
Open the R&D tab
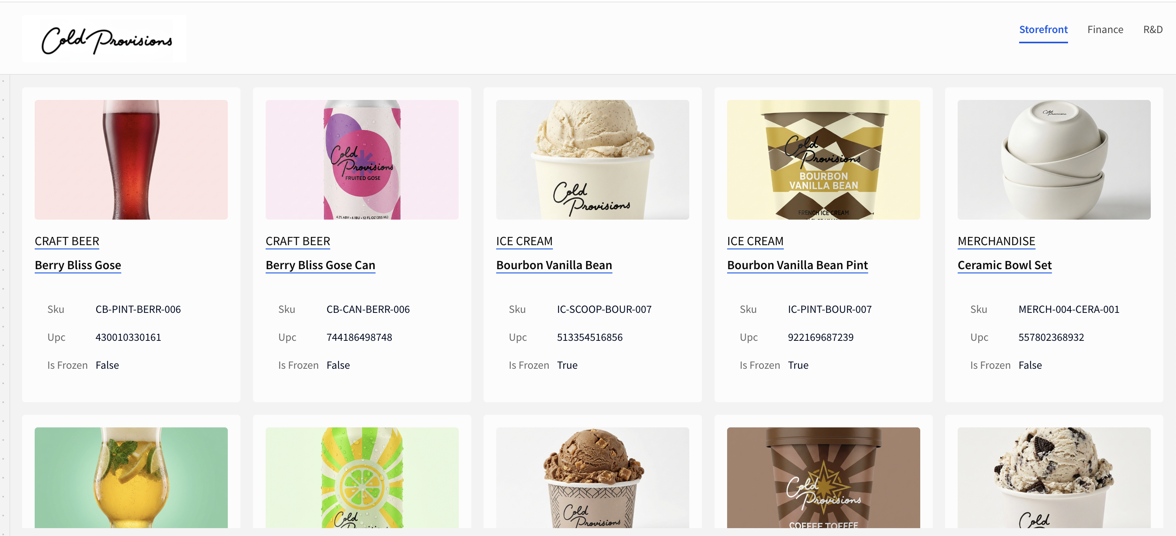pos(1152,30)
